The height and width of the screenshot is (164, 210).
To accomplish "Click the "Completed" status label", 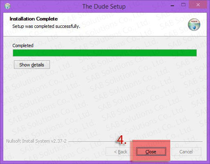I will 23,46.
